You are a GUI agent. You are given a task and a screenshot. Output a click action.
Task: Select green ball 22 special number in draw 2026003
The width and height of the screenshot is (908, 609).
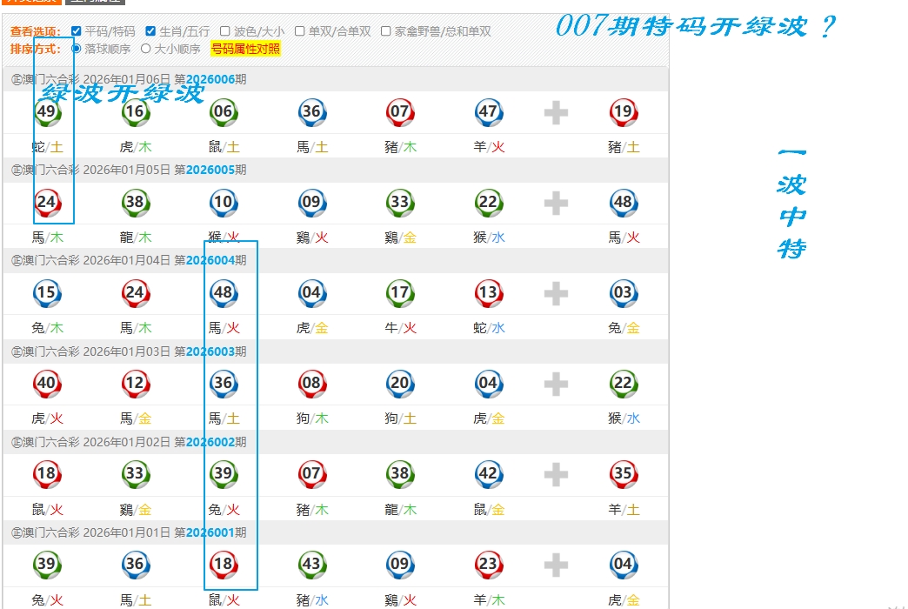coord(623,384)
